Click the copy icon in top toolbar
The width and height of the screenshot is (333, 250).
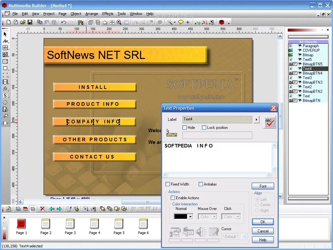click(x=40, y=22)
